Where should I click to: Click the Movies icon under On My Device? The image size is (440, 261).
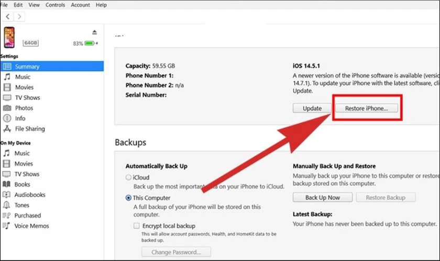(6, 163)
